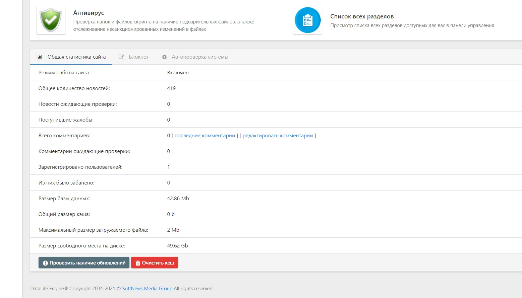This screenshot has width=522, height=298.
Task: Click the trash icon on Очистить кеш button
Action: click(x=137, y=263)
